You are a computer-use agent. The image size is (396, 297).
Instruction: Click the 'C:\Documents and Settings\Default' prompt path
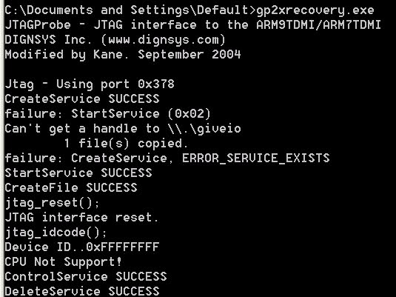tap(127, 10)
